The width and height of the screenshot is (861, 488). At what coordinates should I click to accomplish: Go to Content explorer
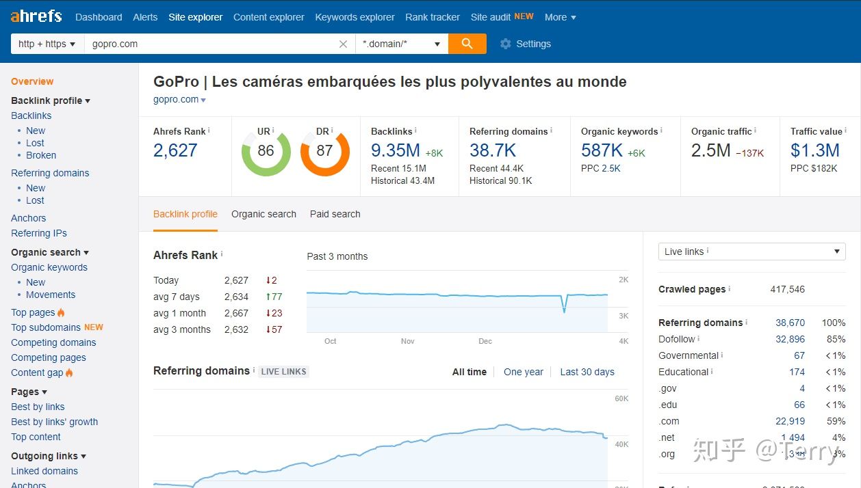coord(269,17)
